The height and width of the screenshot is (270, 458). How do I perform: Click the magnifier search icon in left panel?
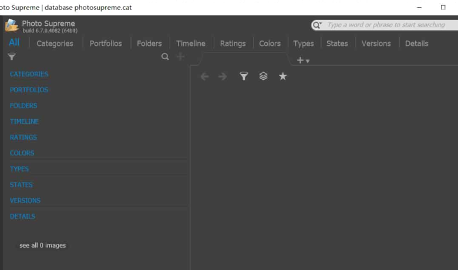click(x=165, y=56)
